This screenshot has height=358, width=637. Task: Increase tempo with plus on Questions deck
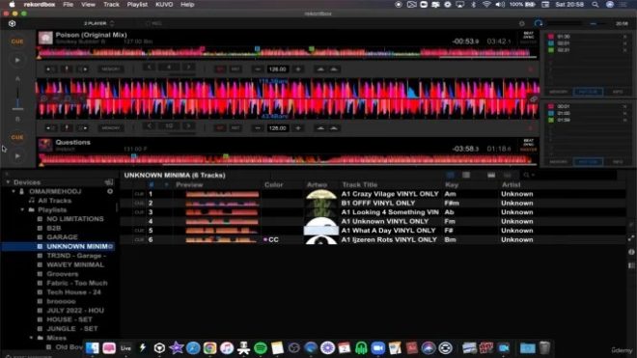pos(298,128)
